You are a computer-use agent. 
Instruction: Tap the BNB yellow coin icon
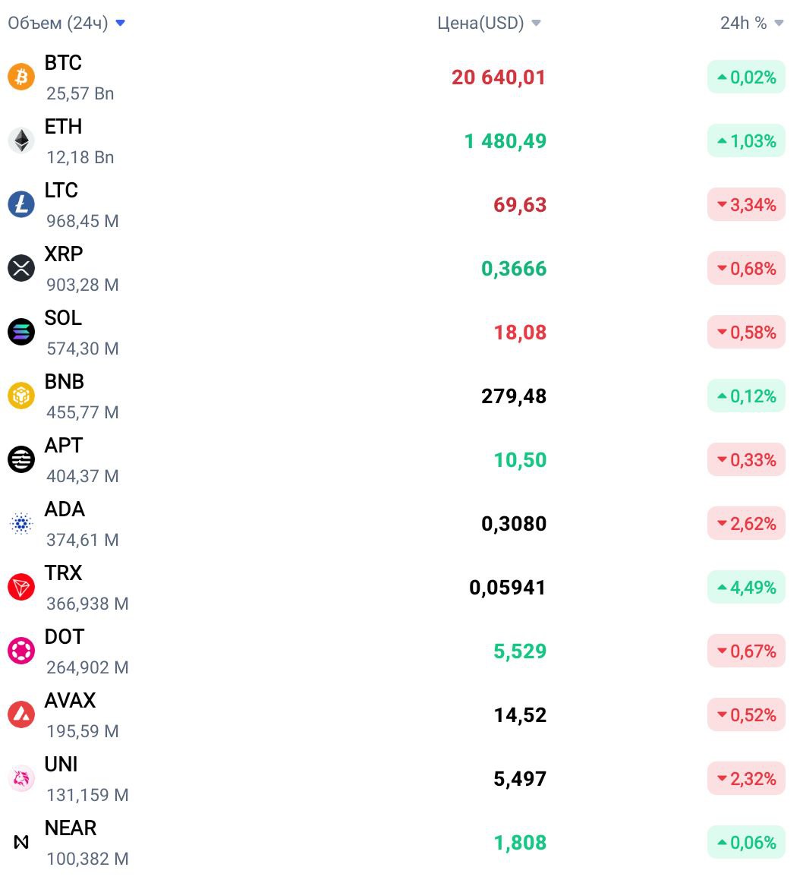[21, 396]
